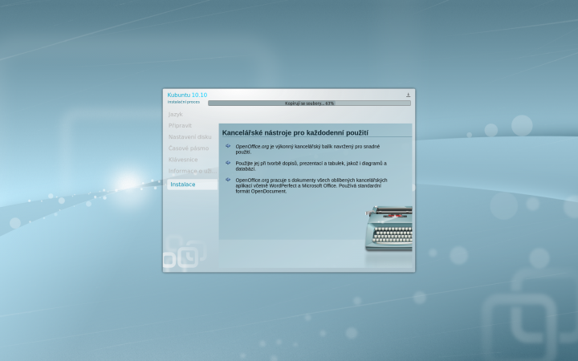Click the text 'Použijte jej při tvorbě dopisů'
578x361 pixels.
[311, 166]
